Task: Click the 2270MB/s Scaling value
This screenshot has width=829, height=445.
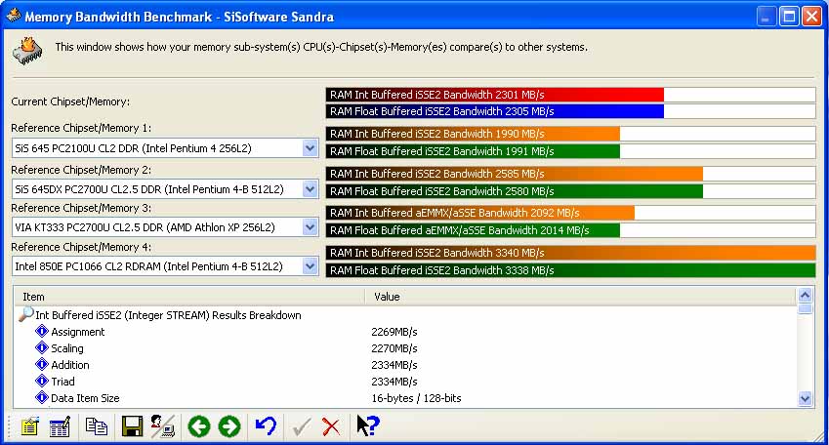Action: pos(394,348)
